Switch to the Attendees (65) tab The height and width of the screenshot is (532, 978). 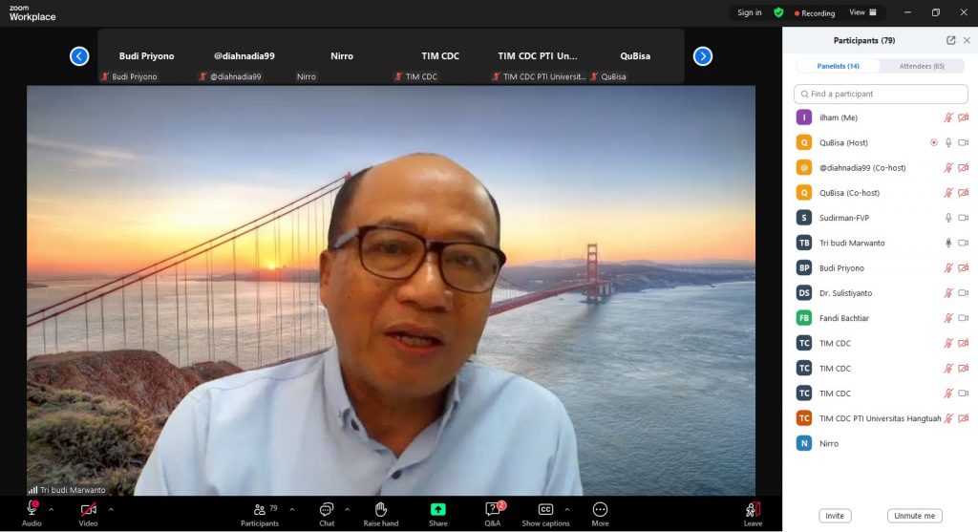coord(924,66)
